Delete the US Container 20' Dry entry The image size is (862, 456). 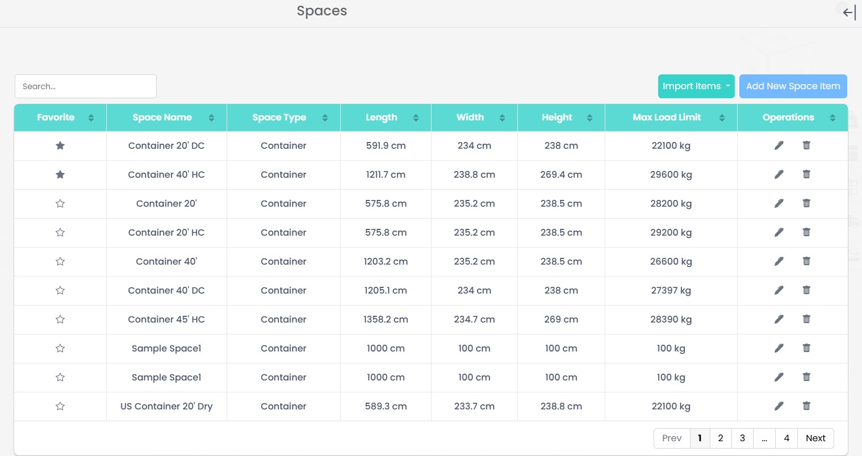(806, 406)
